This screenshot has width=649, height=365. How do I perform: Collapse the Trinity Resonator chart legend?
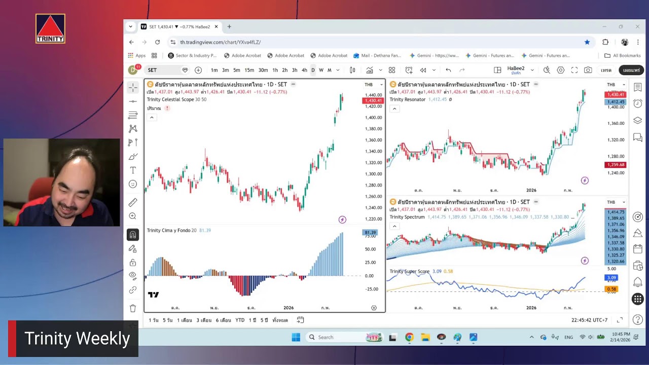394,108
